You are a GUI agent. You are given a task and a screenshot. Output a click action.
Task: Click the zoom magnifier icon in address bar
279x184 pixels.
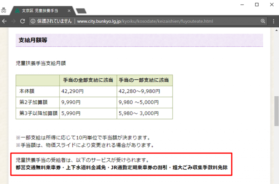click(263, 21)
